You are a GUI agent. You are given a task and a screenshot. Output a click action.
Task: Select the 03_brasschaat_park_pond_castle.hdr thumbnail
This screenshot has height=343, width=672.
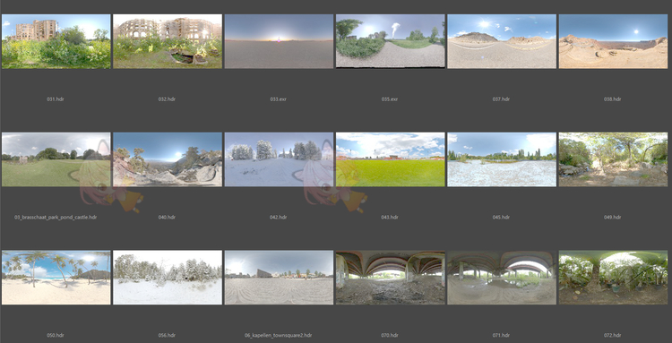tap(56, 159)
